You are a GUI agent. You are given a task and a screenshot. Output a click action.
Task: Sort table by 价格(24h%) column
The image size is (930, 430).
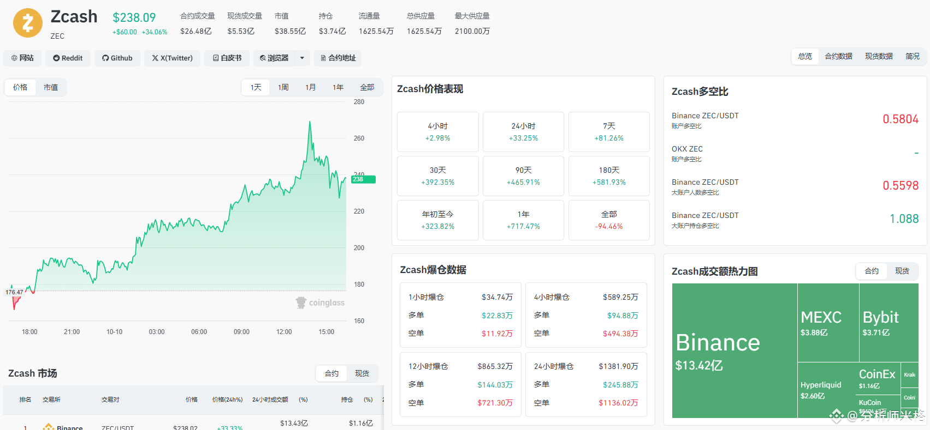click(x=227, y=399)
